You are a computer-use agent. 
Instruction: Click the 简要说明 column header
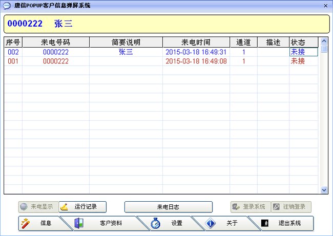[x=126, y=42]
